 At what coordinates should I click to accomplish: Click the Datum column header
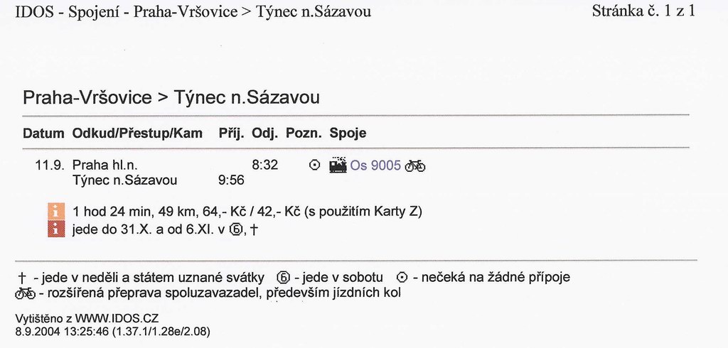[43, 134]
